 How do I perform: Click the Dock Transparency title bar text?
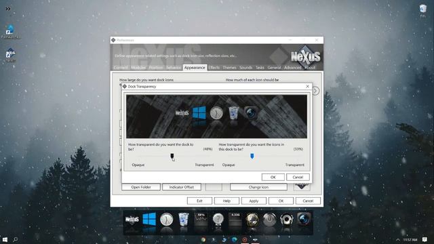point(142,87)
